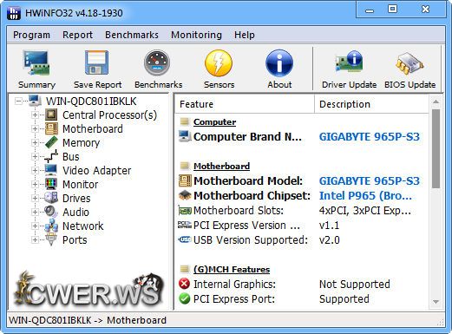Expand the Ports tree node

coord(35,239)
